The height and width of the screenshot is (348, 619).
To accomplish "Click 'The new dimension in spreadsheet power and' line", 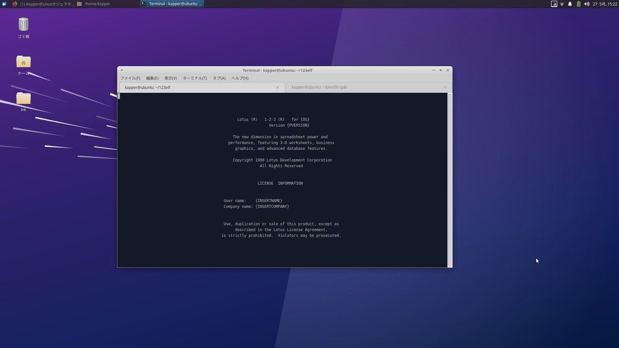I will click(280, 137).
